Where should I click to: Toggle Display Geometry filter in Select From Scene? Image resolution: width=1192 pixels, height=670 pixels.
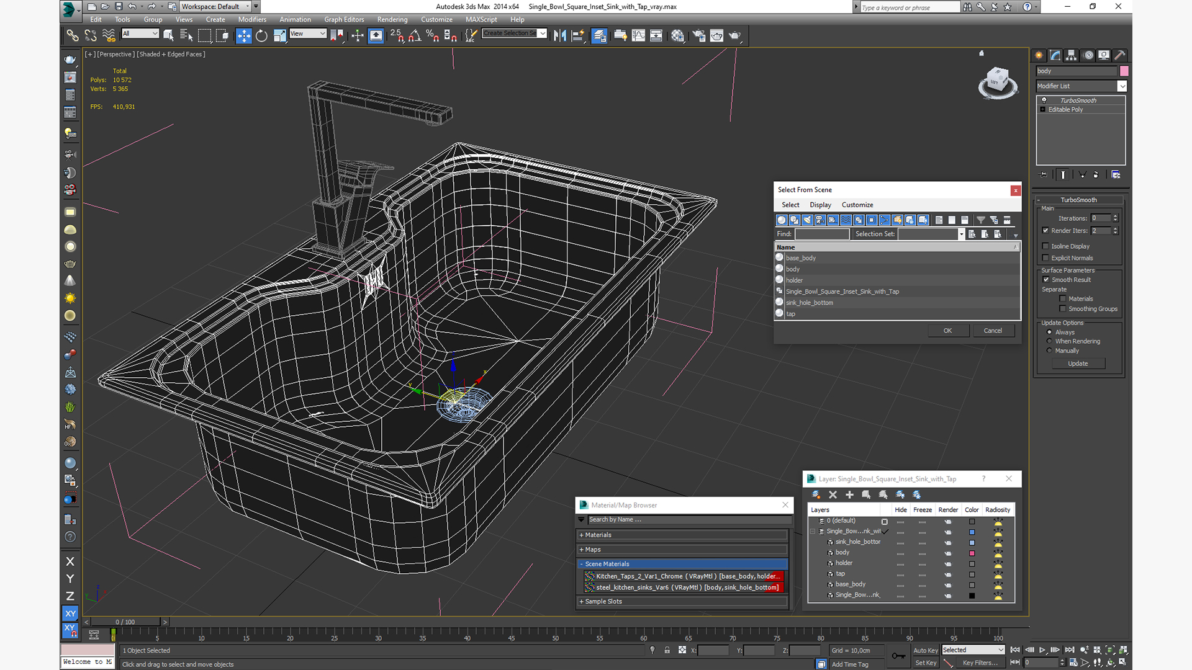tap(782, 220)
